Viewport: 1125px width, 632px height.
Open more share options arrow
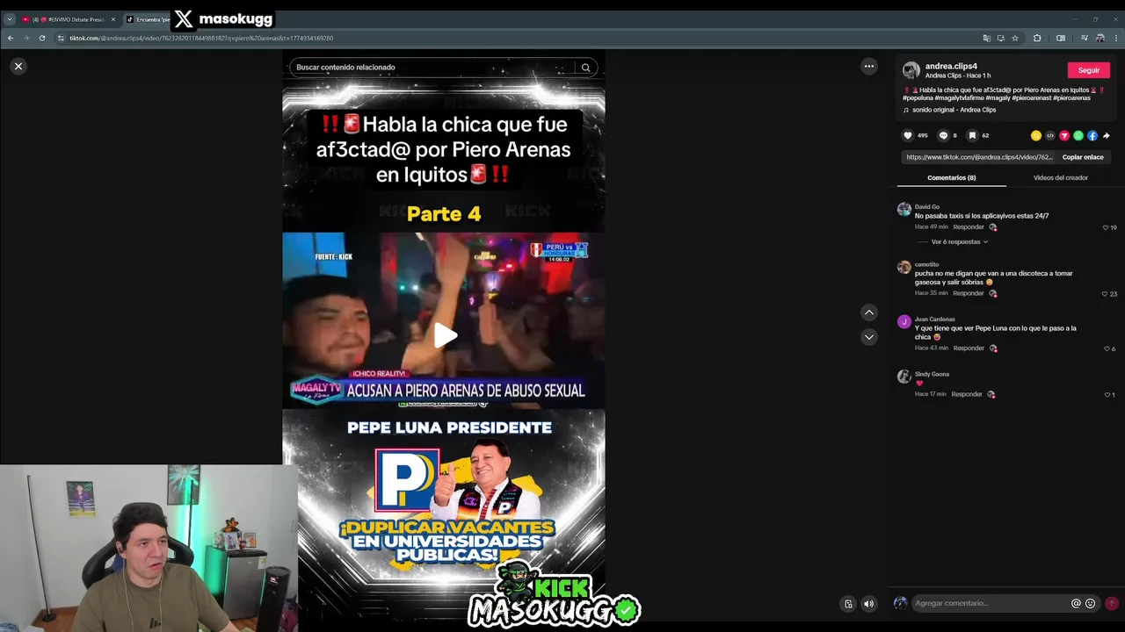pos(1107,135)
